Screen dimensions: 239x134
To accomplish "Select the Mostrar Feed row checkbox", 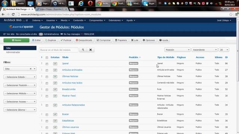I will (x=47, y=96).
